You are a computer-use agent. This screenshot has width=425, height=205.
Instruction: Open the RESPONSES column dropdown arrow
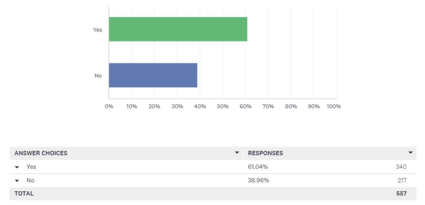[410, 153]
